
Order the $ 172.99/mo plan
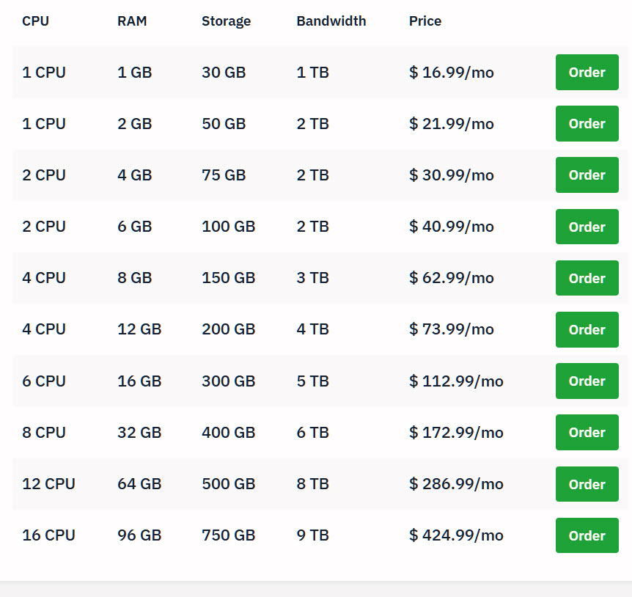pyautogui.click(x=587, y=432)
